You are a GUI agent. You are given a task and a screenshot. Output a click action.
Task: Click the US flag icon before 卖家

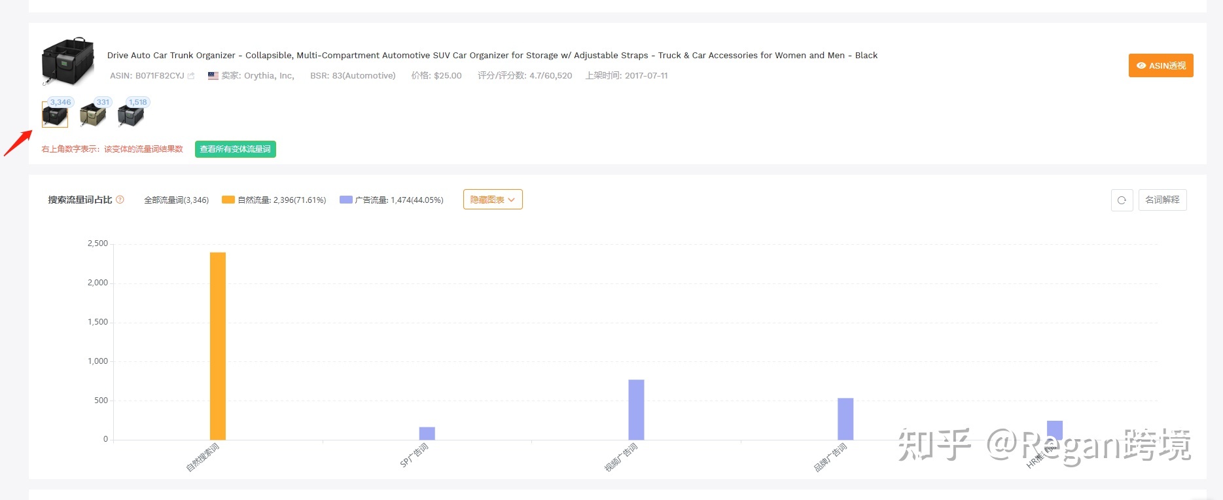point(213,76)
